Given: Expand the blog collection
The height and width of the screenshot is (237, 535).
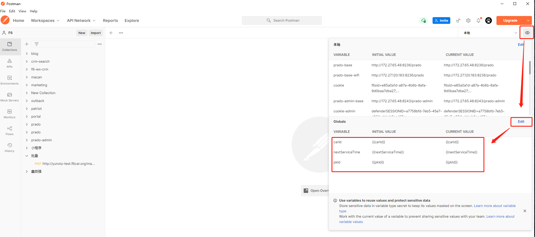Looking at the screenshot, I should pos(27,54).
